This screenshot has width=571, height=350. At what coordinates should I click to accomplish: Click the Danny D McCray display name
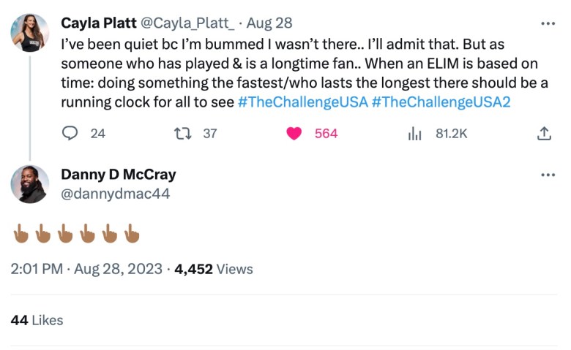[x=119, y=175]
